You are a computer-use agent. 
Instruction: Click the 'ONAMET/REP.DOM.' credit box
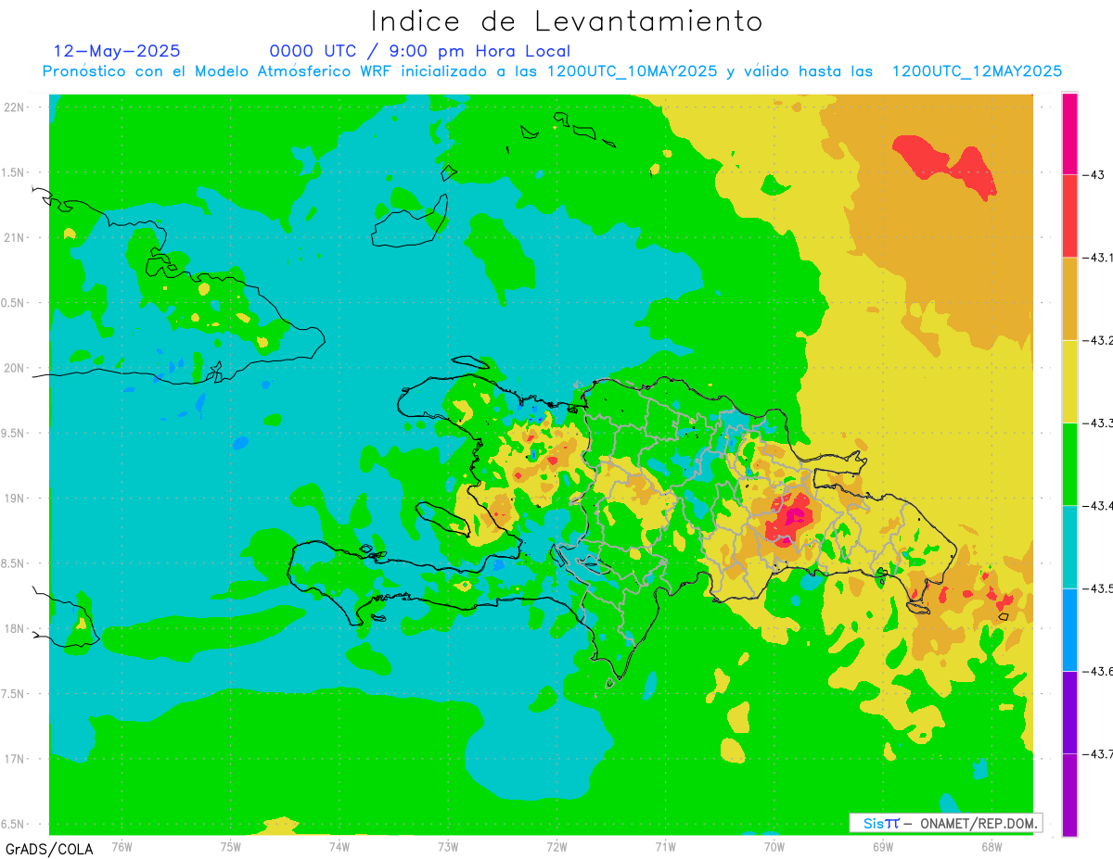[x=945, y=823]
